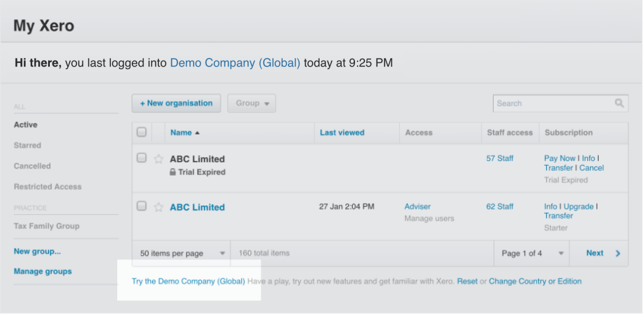Toggle the select-all organisations checkbox
The width and height of the screenshot is (643, 314).
pyautogui.click(x=141, y=132)
